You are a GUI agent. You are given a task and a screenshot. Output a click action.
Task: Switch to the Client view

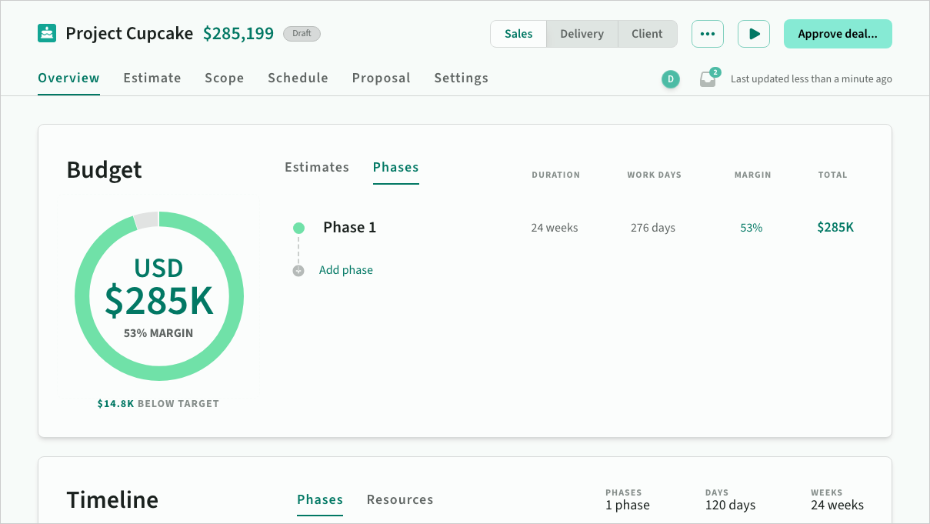coord(647,34)
